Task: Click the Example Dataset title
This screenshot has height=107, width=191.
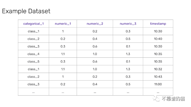Action: 26,11
